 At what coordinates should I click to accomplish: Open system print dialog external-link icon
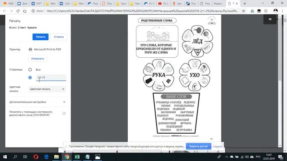tap(64, 113)
